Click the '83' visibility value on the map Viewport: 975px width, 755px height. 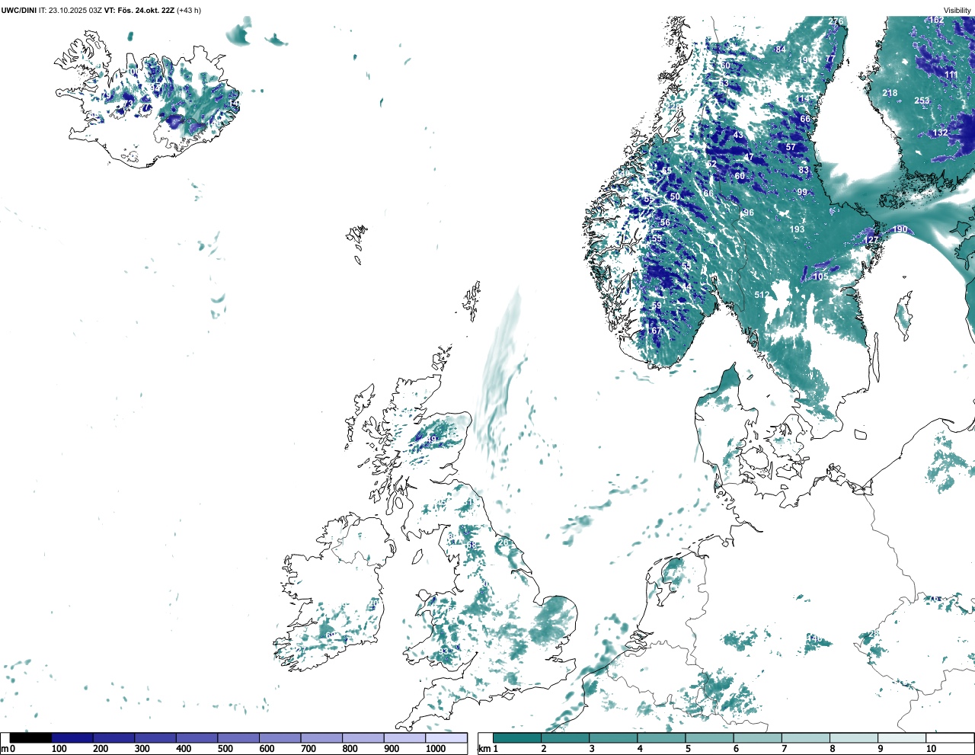pos(804,171)
